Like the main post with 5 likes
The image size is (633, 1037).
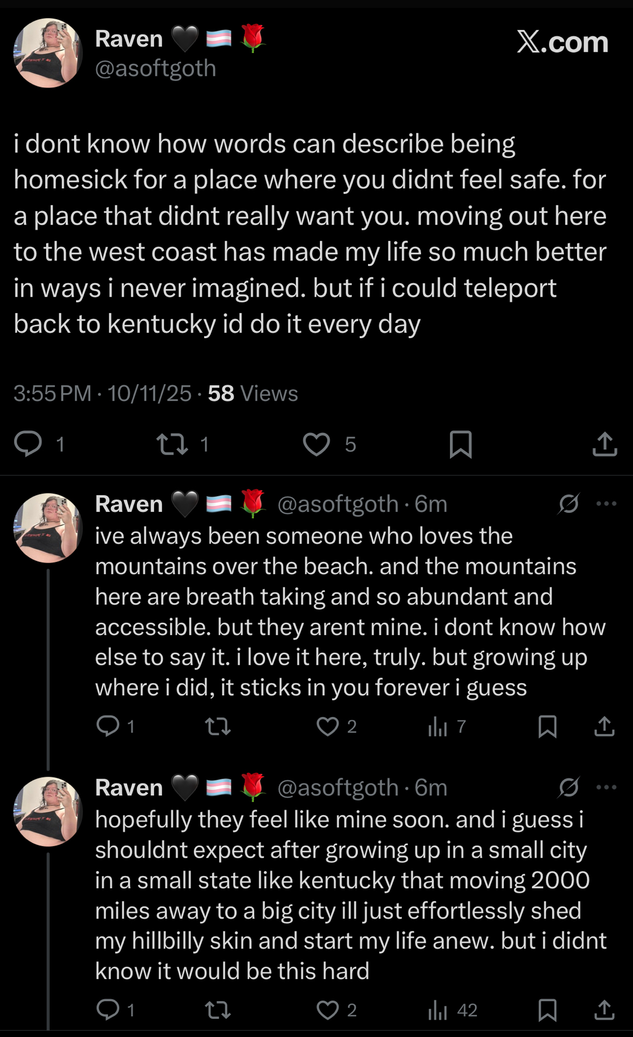316,444
